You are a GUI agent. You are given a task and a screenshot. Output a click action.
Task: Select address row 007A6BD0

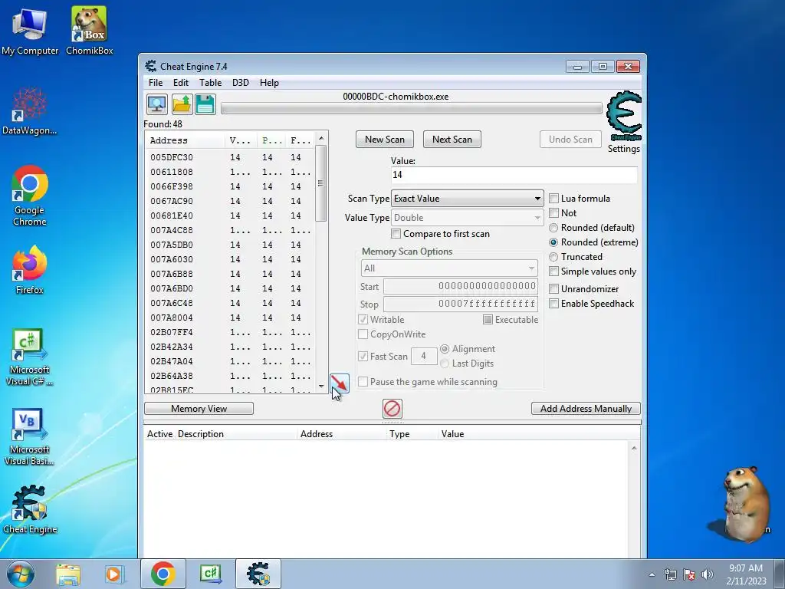231,288
